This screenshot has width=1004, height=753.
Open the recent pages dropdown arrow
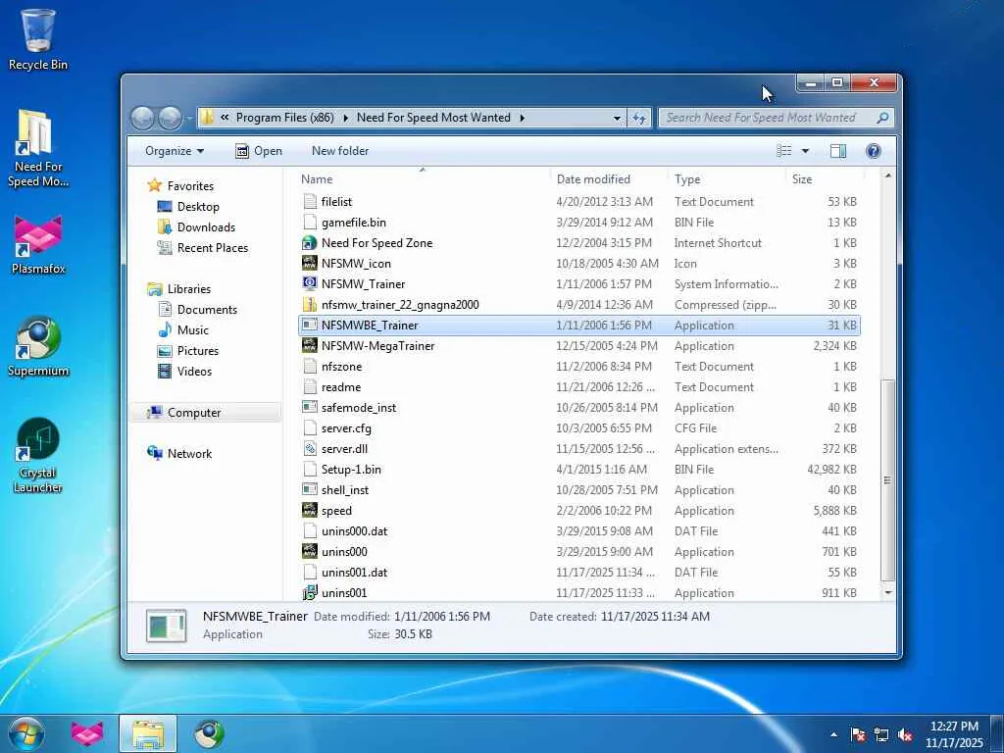[189, 118]
